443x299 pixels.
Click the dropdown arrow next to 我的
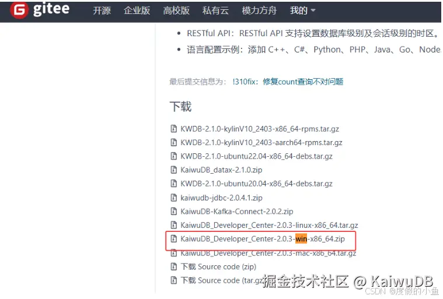313,10
